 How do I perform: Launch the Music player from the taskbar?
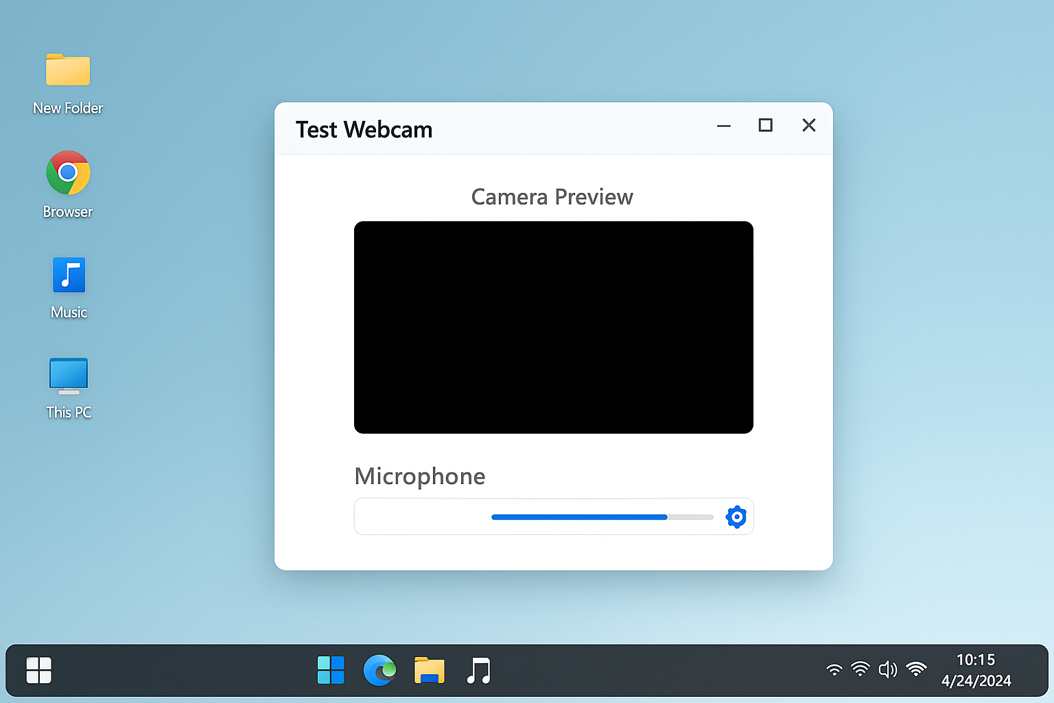click(x=478, y=670)
